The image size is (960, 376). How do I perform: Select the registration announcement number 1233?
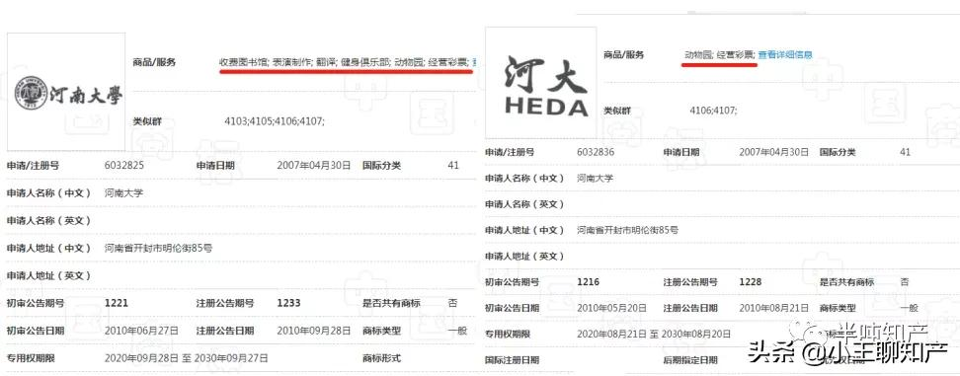[289, 303]
